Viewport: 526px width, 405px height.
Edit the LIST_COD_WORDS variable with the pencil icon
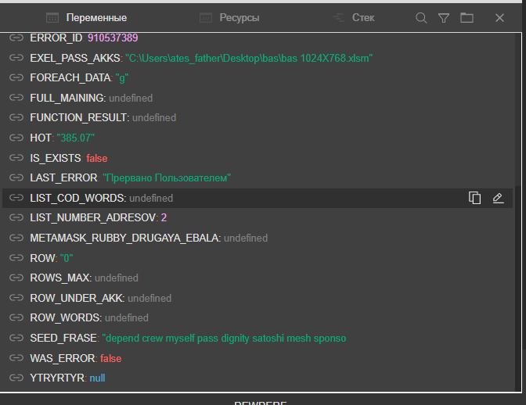(x=498, y=198)
